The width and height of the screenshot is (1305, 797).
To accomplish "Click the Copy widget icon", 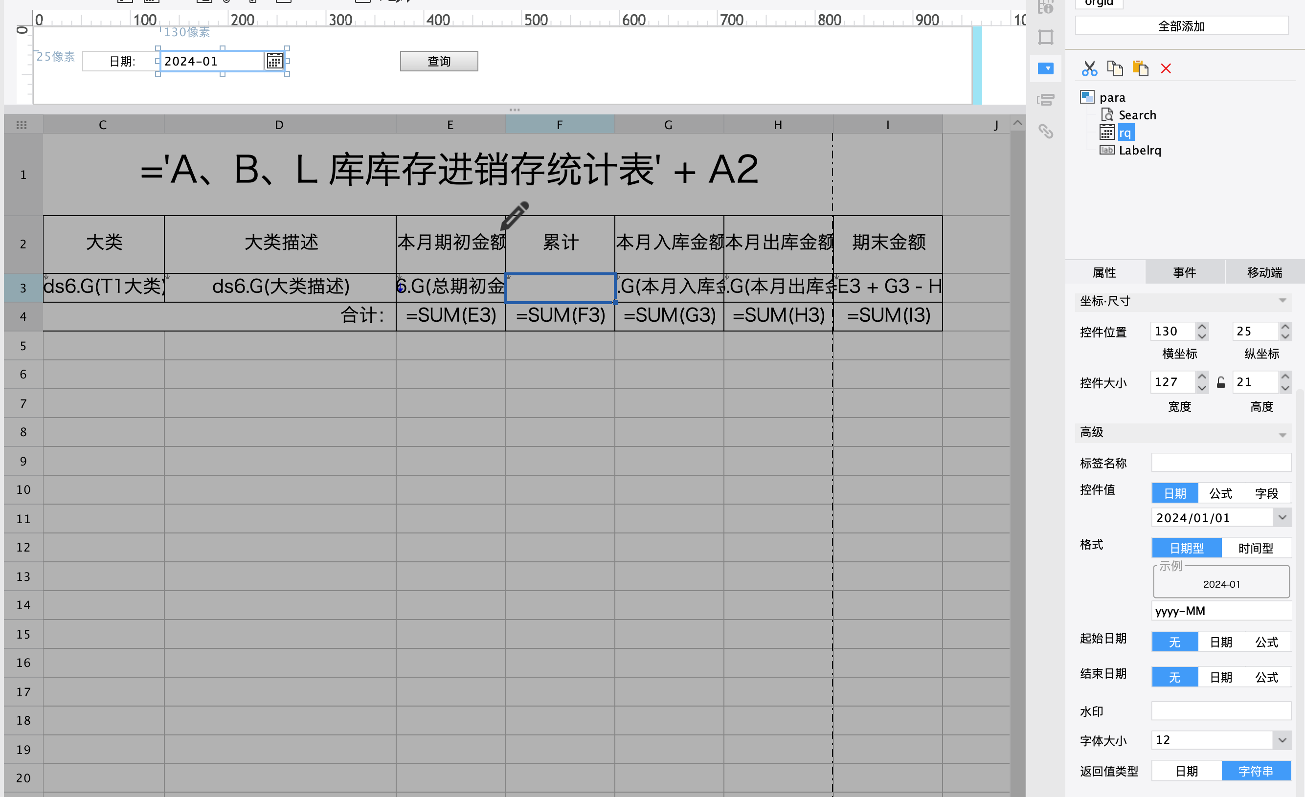I will coord(1115,69).
